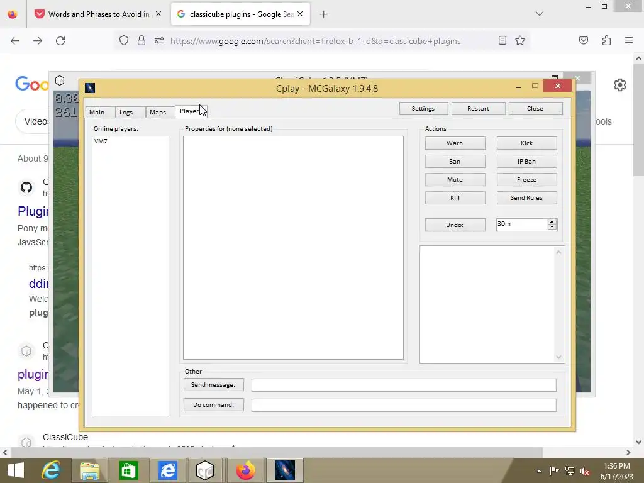Click the site security padlock icon
Viewport: 644px width, 483px height.
pos(142,41)
